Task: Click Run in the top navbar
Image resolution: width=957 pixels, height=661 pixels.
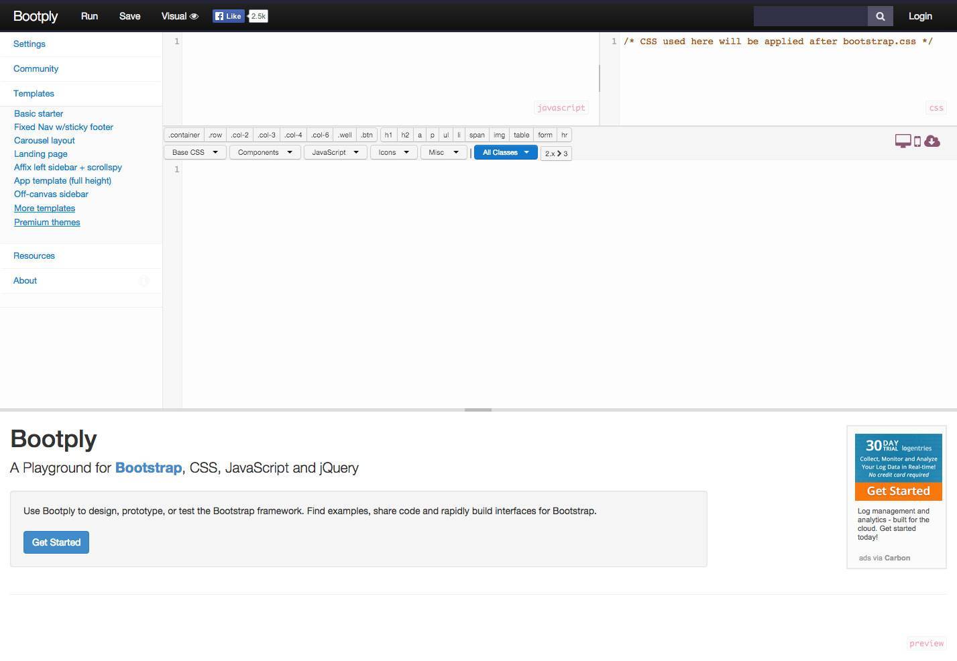Action: coord(89,16)
